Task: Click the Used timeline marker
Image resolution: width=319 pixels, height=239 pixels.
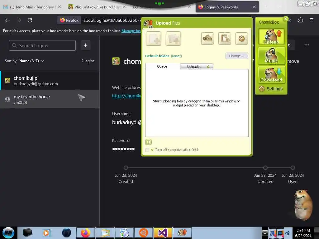Action: pos(293,168)
